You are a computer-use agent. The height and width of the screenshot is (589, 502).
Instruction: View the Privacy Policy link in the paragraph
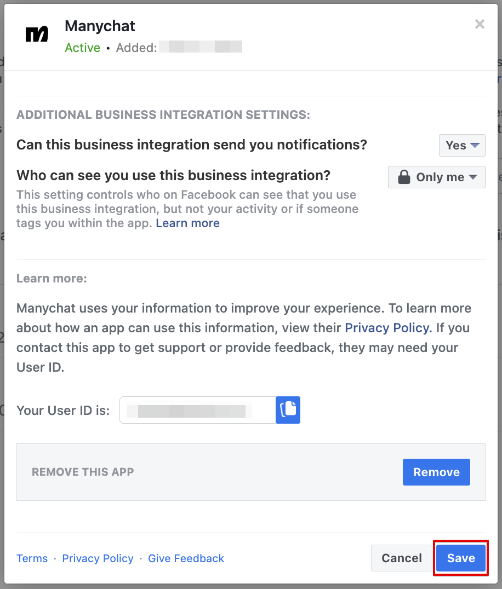(x=388, y=327)
